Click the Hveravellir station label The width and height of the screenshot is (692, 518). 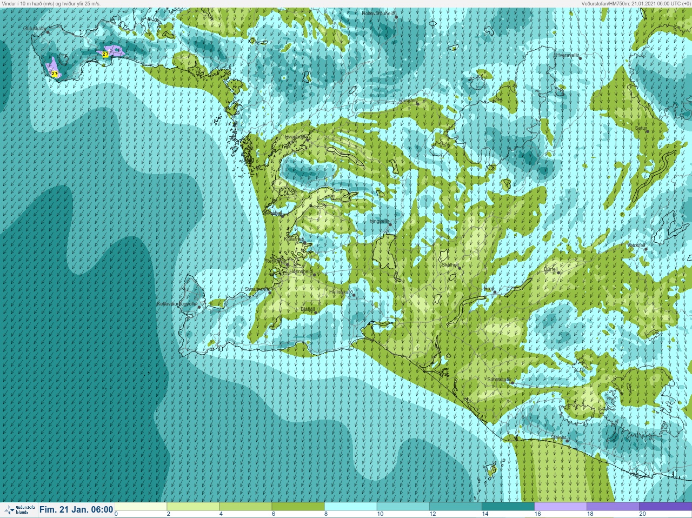tap(568, 55)
